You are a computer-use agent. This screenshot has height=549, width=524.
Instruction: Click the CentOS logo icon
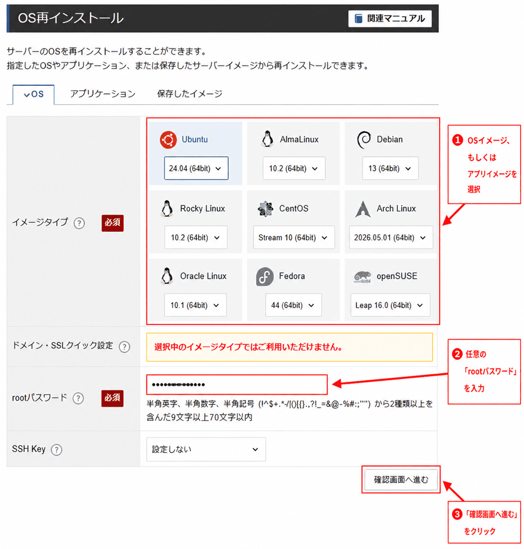click(x=265, y=209)
